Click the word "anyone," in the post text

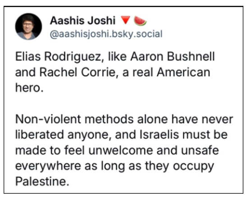(x=89, y=136)
